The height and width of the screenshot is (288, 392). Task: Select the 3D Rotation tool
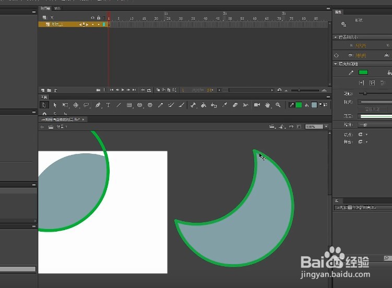click(x=76, y=105)
